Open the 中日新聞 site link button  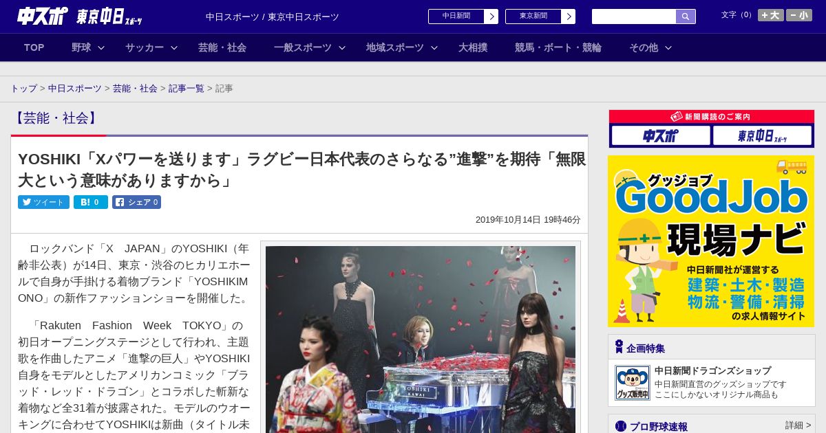tap(463, 16)
